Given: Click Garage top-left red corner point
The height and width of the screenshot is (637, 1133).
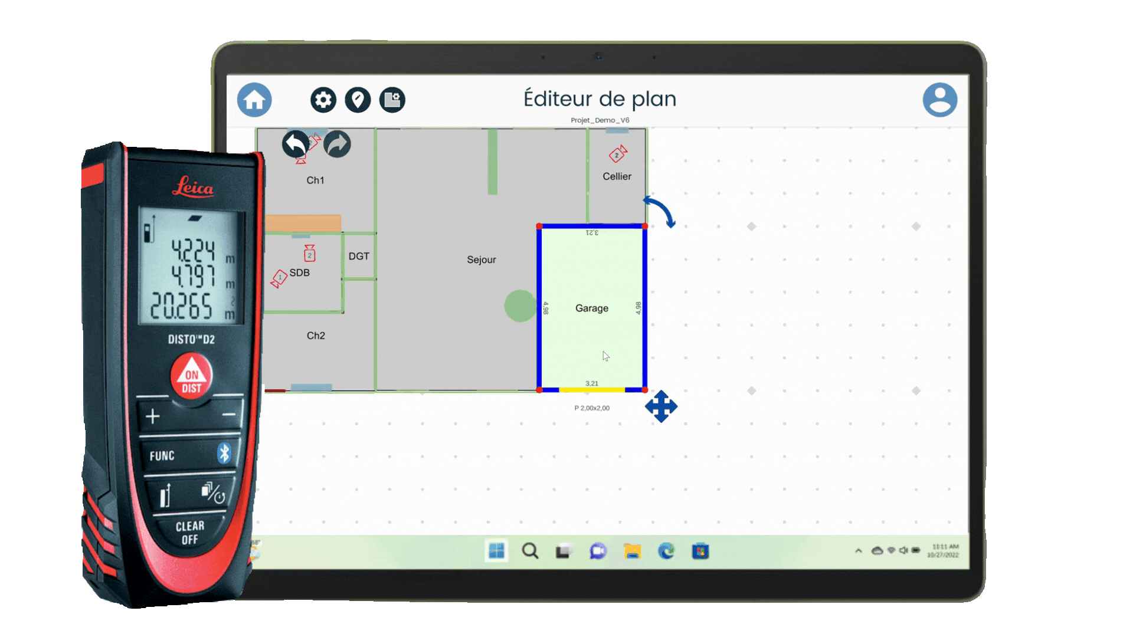Looking at the screenshot, I should (539, 226).
